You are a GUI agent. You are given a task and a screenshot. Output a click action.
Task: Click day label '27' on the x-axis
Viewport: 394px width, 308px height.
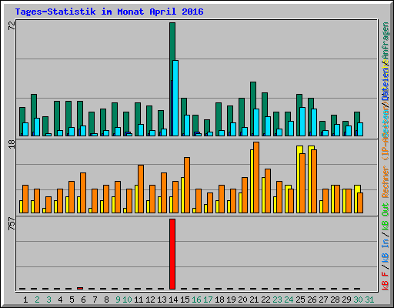[x=323, y=300]
